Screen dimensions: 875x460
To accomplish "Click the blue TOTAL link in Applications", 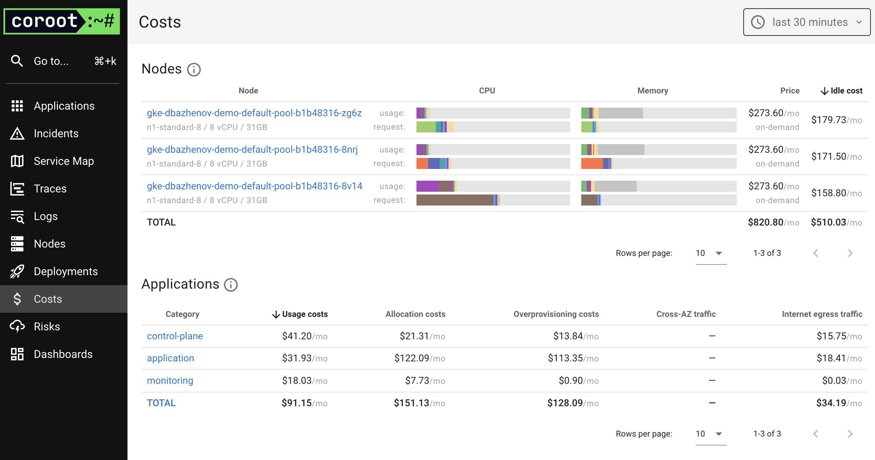I will [161, 403].
